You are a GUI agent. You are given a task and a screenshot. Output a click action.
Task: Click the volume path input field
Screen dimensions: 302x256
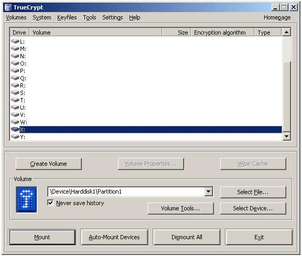pos(126,191)
